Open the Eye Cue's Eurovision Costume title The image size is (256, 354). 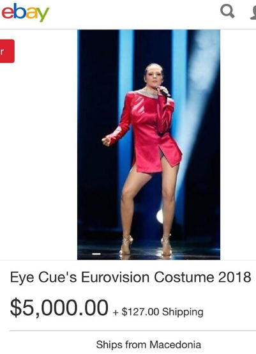[130, 277]
